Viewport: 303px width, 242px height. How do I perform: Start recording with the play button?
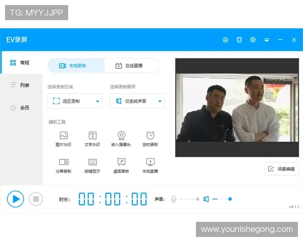coord(16,199)
